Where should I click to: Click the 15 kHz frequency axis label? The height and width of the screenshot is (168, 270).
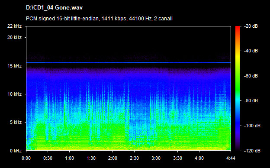tap(14, 66)
